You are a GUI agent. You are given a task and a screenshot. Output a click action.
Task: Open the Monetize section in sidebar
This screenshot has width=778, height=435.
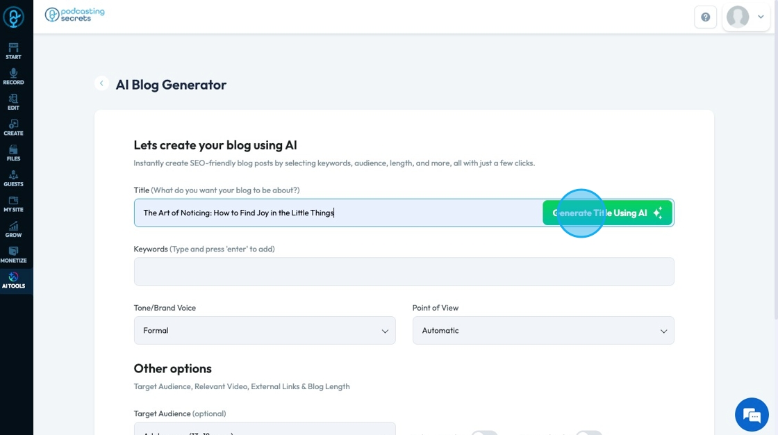pyautogui.click(x=13, y=255)
